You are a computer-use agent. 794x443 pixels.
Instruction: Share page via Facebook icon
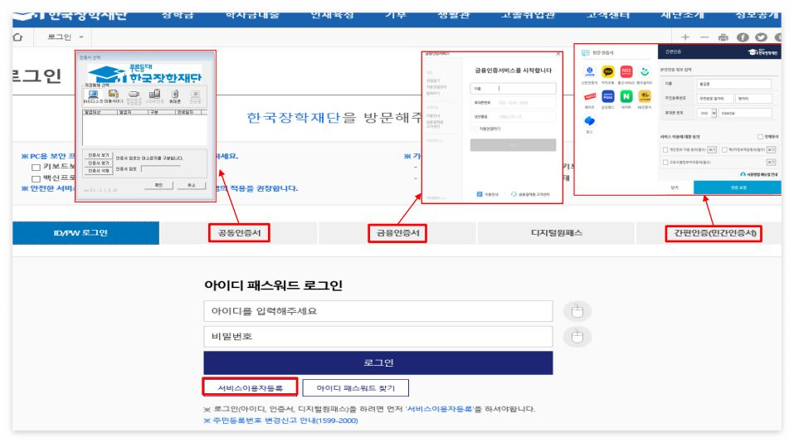[743, 37]
